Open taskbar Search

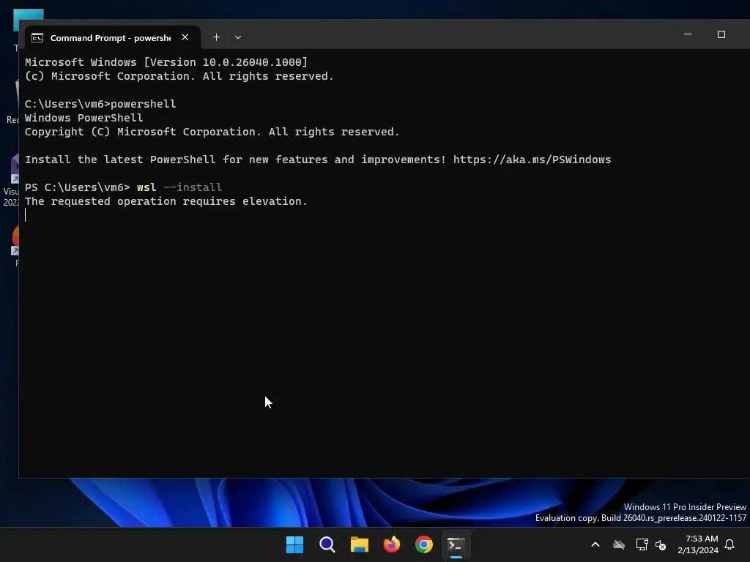pyautogui.click(x=327, y=544)
